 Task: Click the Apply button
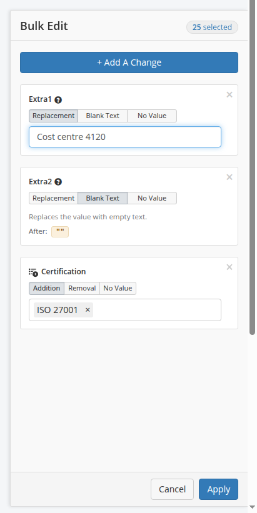click(218, 489)
